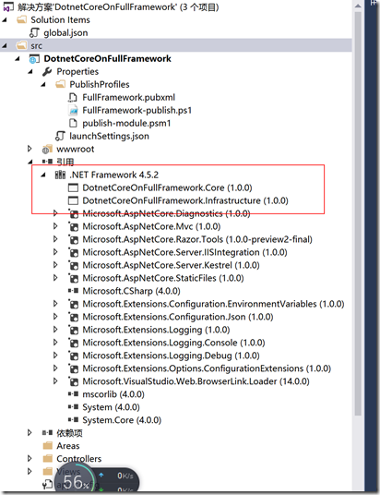The height and width of the screenshot is (495, 380).
Task: Click the Microsoft.CSharp assembly reference icon
Action: click(73, 291)
